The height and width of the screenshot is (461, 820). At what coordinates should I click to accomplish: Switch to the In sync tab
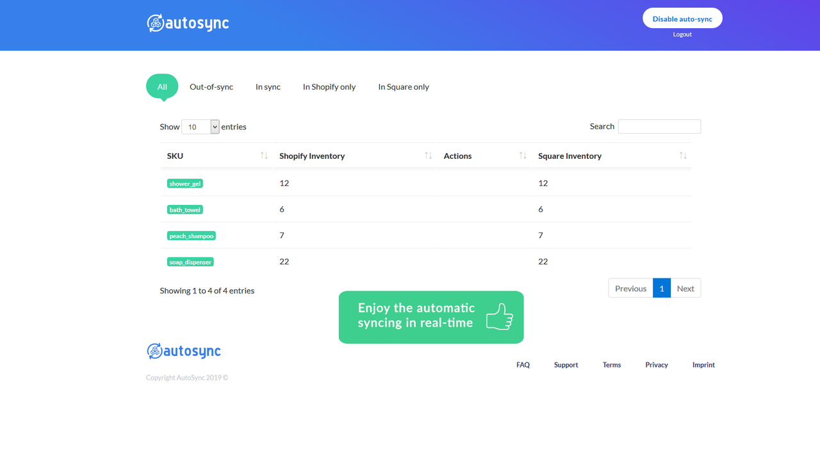click(268, 87)
